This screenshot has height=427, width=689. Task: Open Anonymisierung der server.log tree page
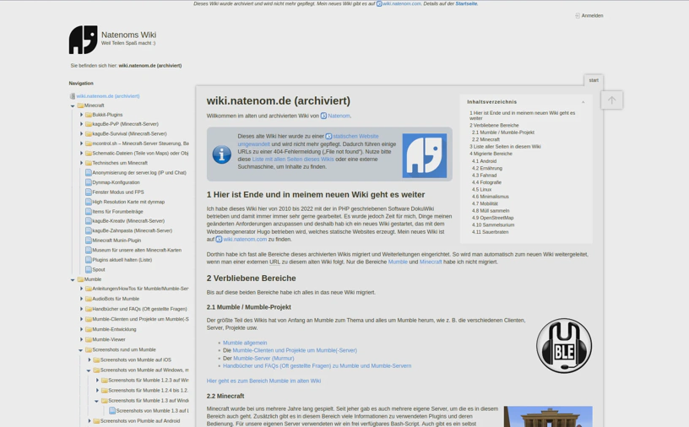pos(139,173)
